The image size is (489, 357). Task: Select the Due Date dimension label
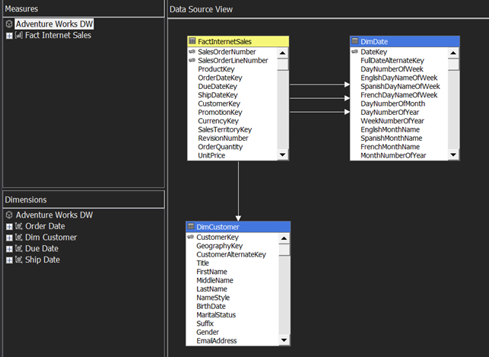42,249
